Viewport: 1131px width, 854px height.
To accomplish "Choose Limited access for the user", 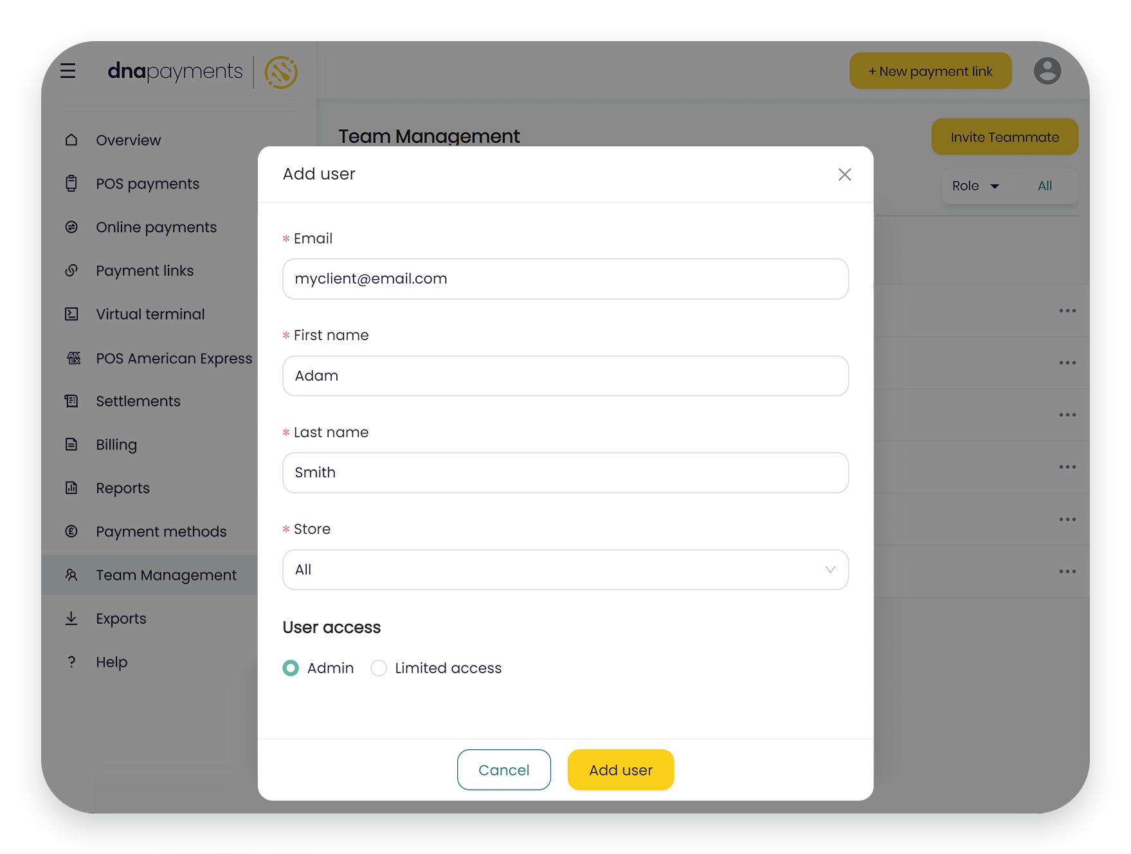I will (379, 668).
